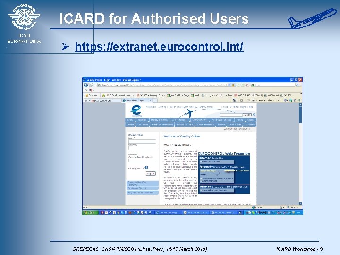This screenshot has height=255, width=340.
Task: Click the site search text field
Action: pyautogui.click(x=231, y=115)
